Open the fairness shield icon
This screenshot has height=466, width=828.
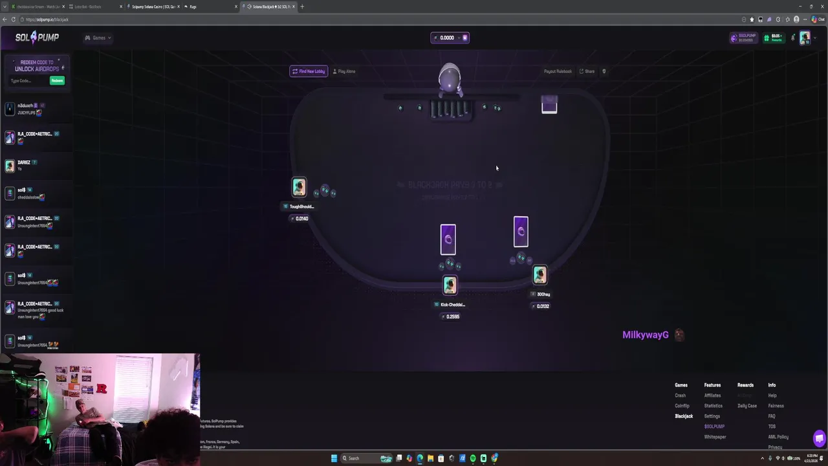point(604,71)
